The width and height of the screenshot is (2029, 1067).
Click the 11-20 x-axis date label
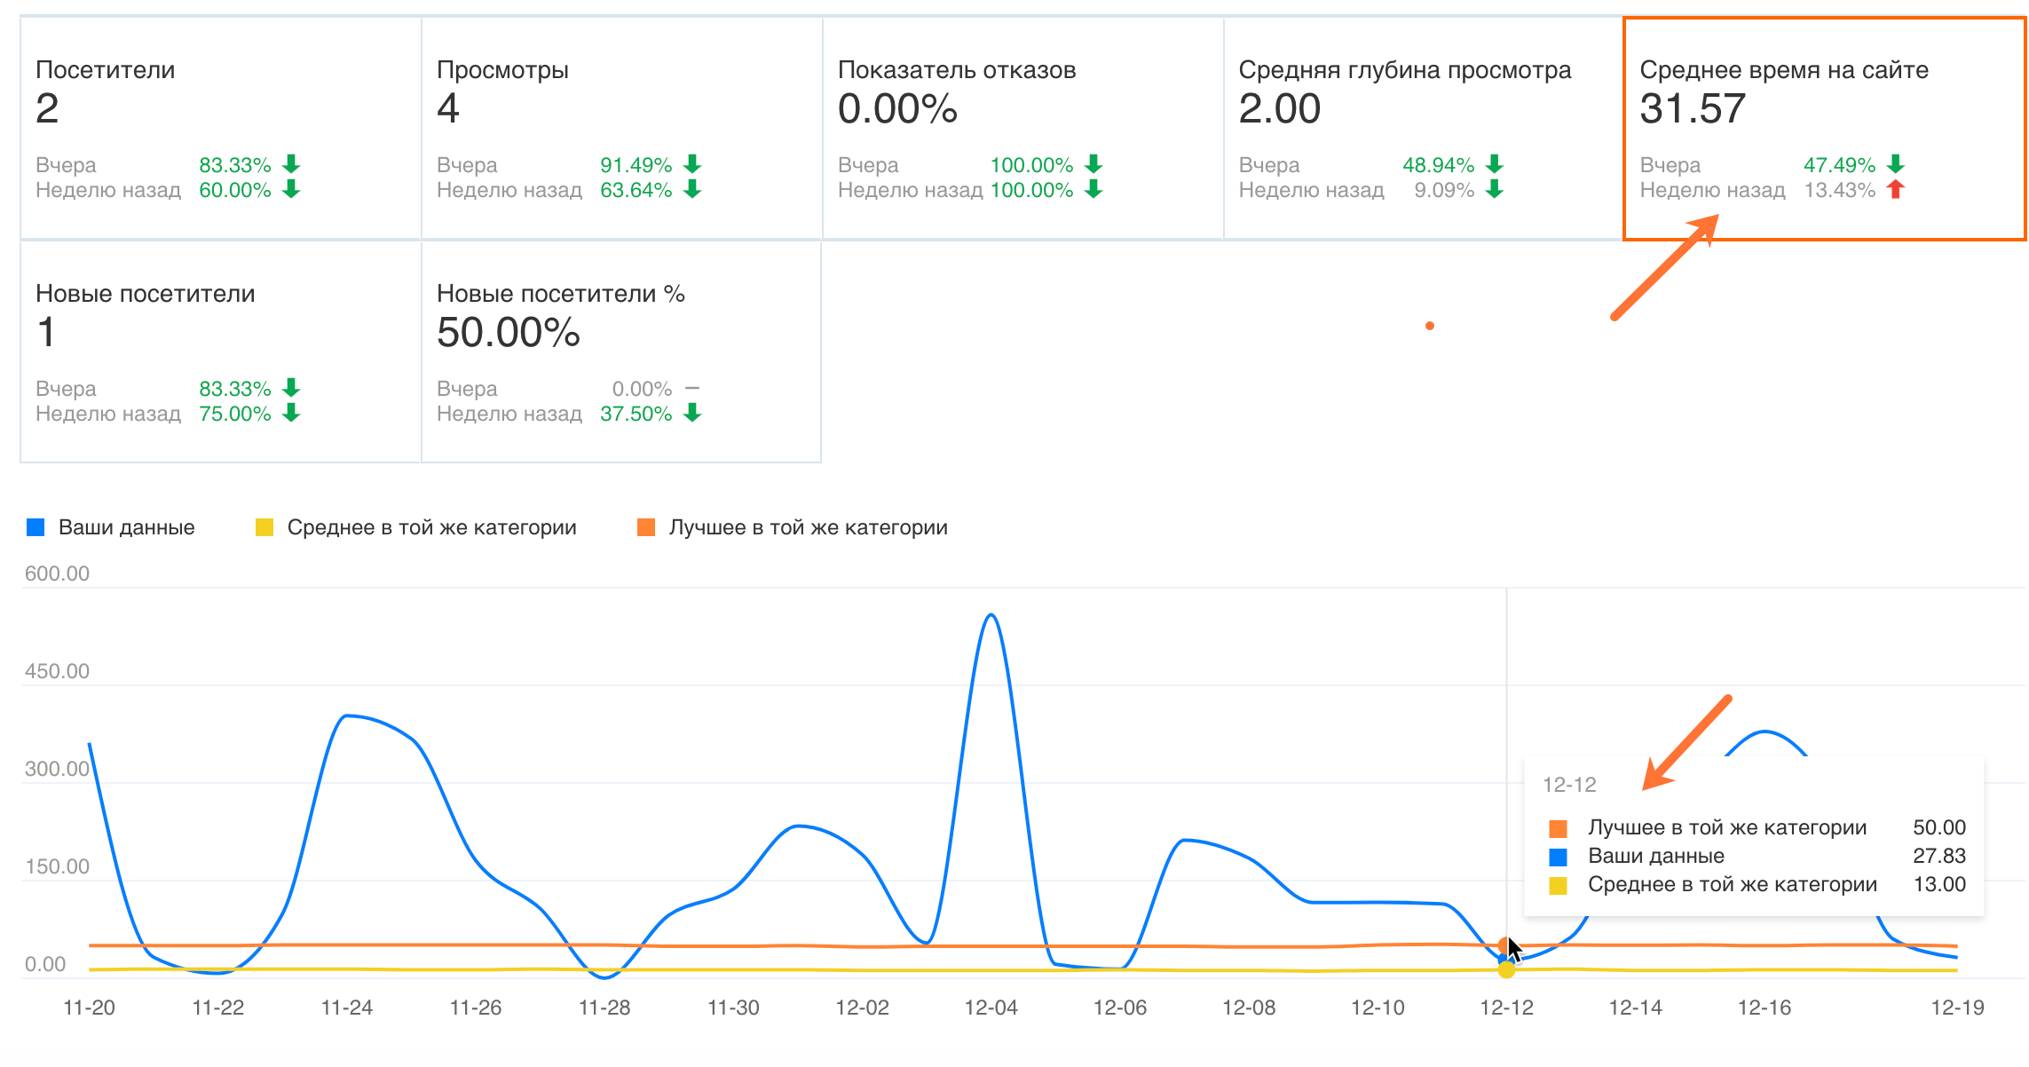[x=90, y=1008]
